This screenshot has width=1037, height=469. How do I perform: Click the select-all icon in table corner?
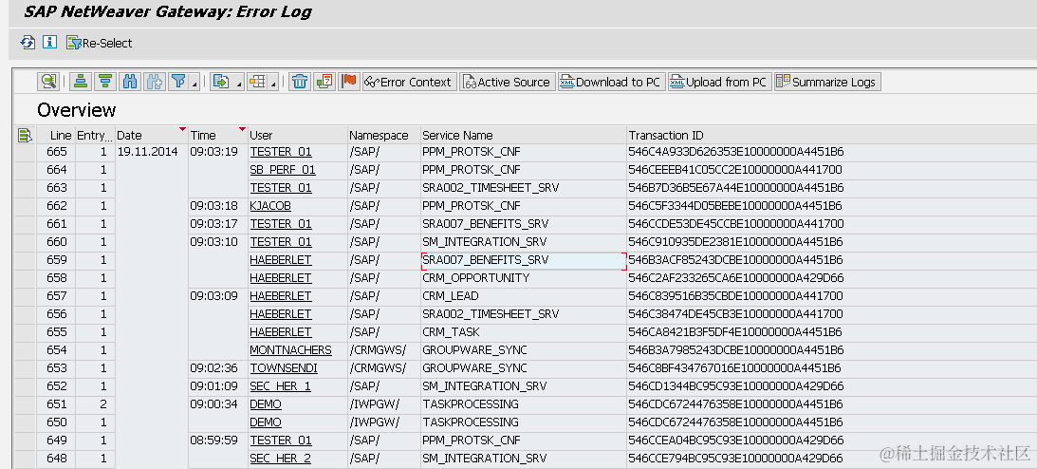tap(25, 135)
